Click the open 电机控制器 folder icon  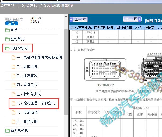8,48
